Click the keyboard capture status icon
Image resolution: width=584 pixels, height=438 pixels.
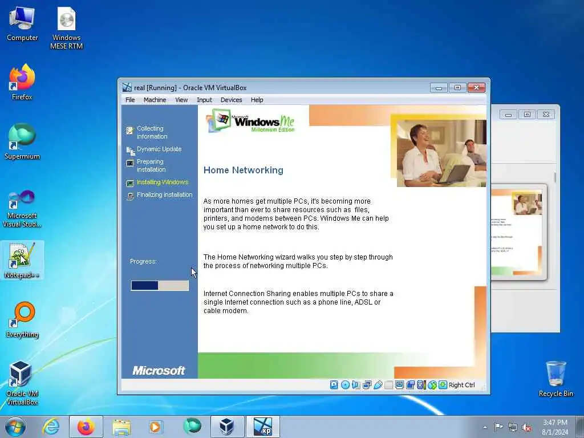(x=443, y=385)
